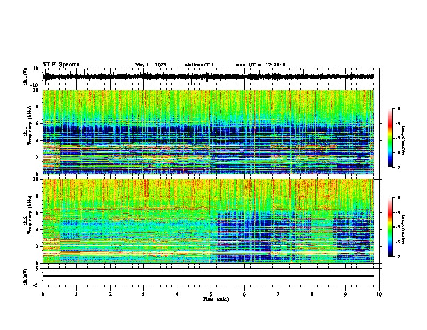427x330 pixels.
Task: Click the time axis tick label "2"
Action: pyautogui.click(x=110, y=294)
